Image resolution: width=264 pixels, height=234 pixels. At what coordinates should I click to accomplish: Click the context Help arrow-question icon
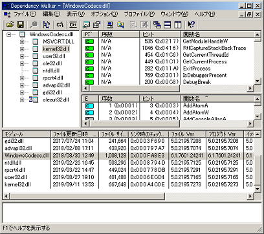(x=191, y=25)
